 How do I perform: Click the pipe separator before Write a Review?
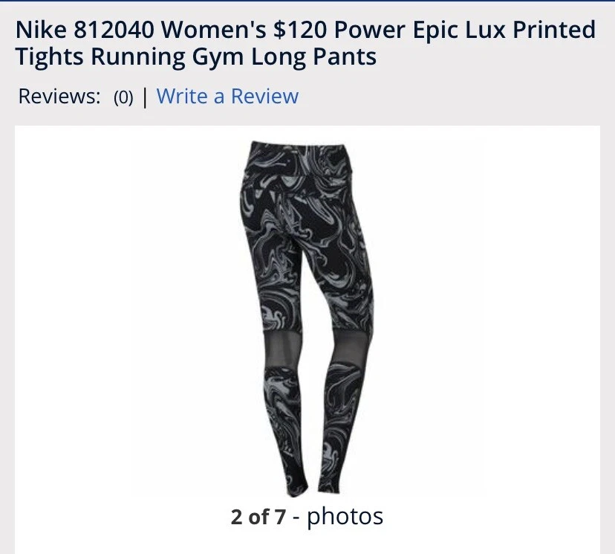tap(145, 97)
